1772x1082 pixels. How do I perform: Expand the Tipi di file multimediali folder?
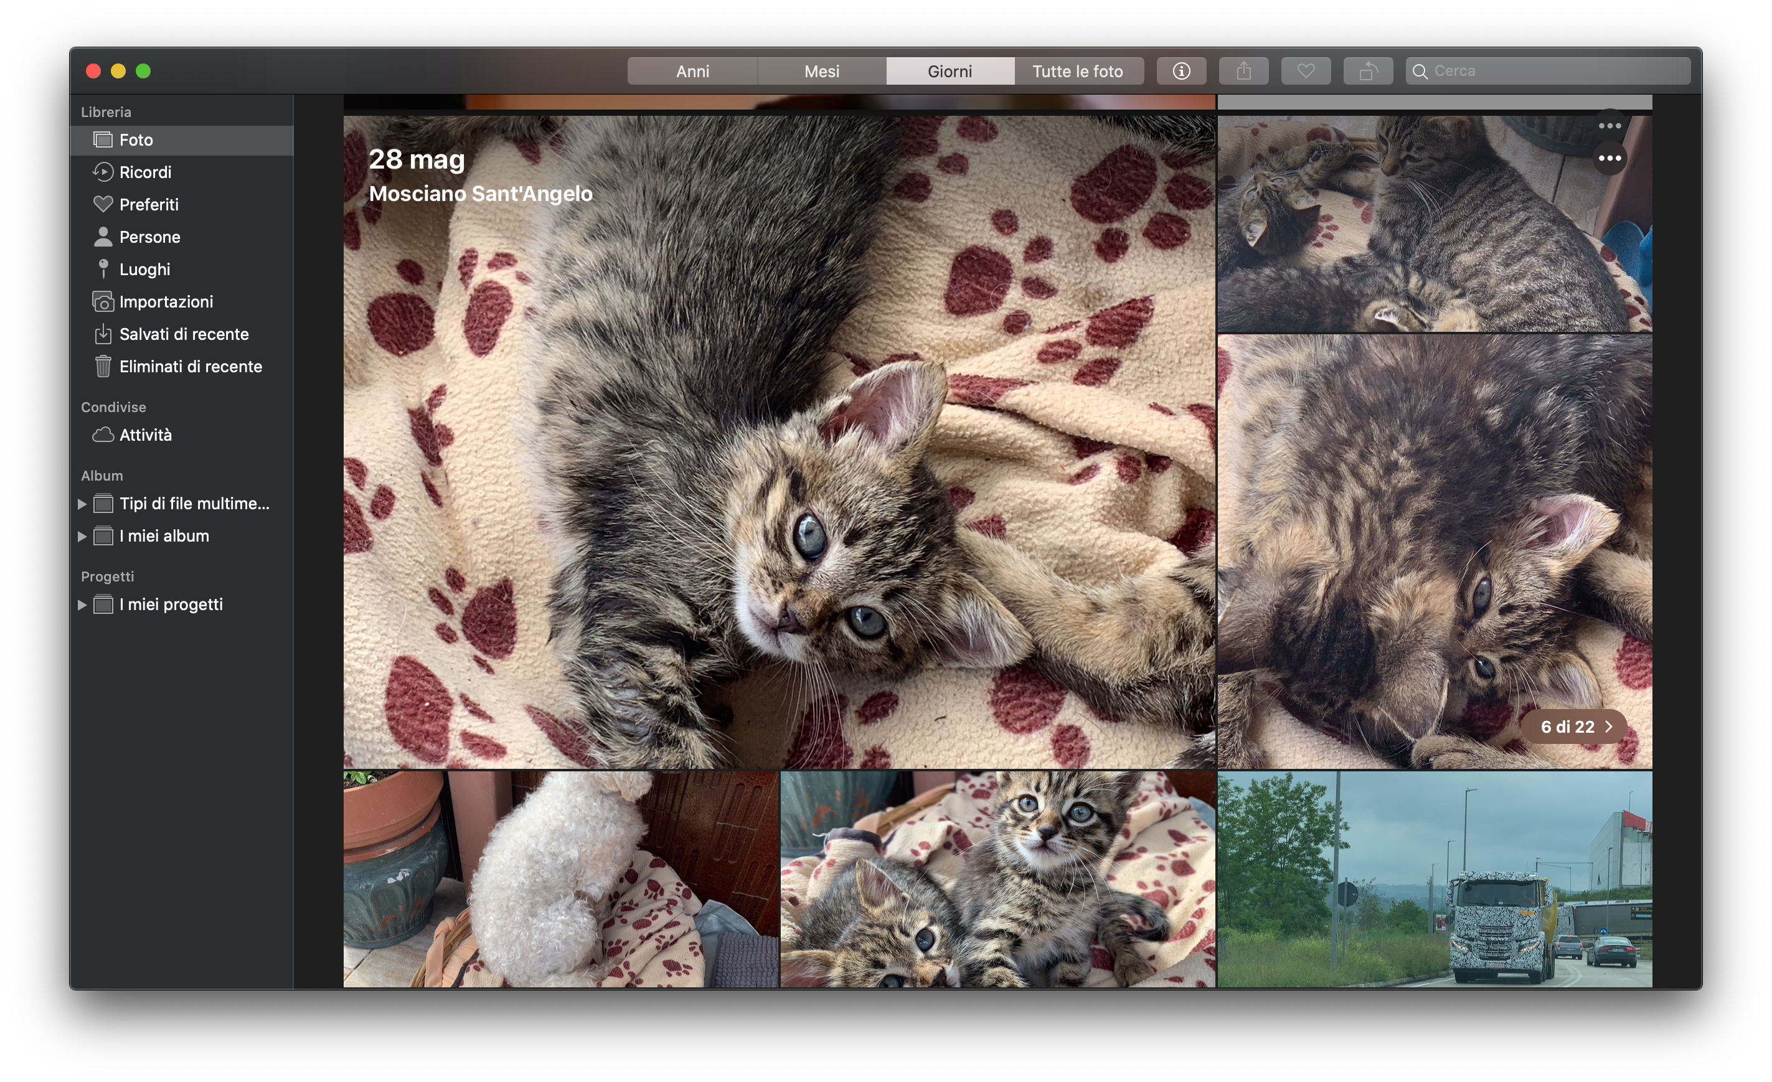(x=82, y=504)
